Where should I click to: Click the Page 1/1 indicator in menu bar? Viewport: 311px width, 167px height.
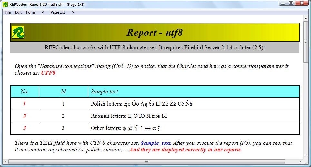[58, 12]
